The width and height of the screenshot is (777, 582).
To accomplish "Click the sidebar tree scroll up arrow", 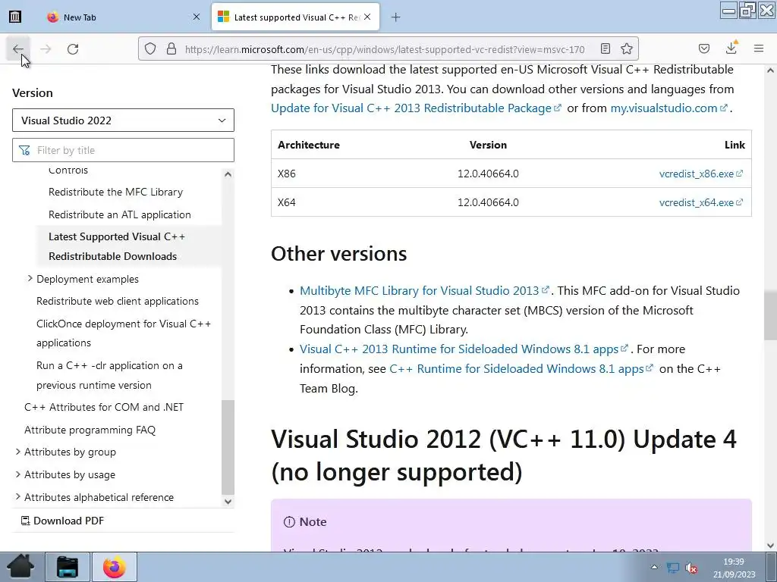I will click(228, 174).
